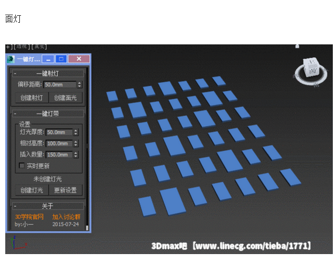Viewport: 334px width, 257px height.
Task: Open the 加入讨论群 link
Action: point(66,217)
